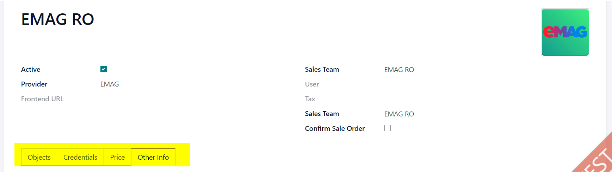612x172 pixels.
Task: Click the User field label
Action: (312, 84)
